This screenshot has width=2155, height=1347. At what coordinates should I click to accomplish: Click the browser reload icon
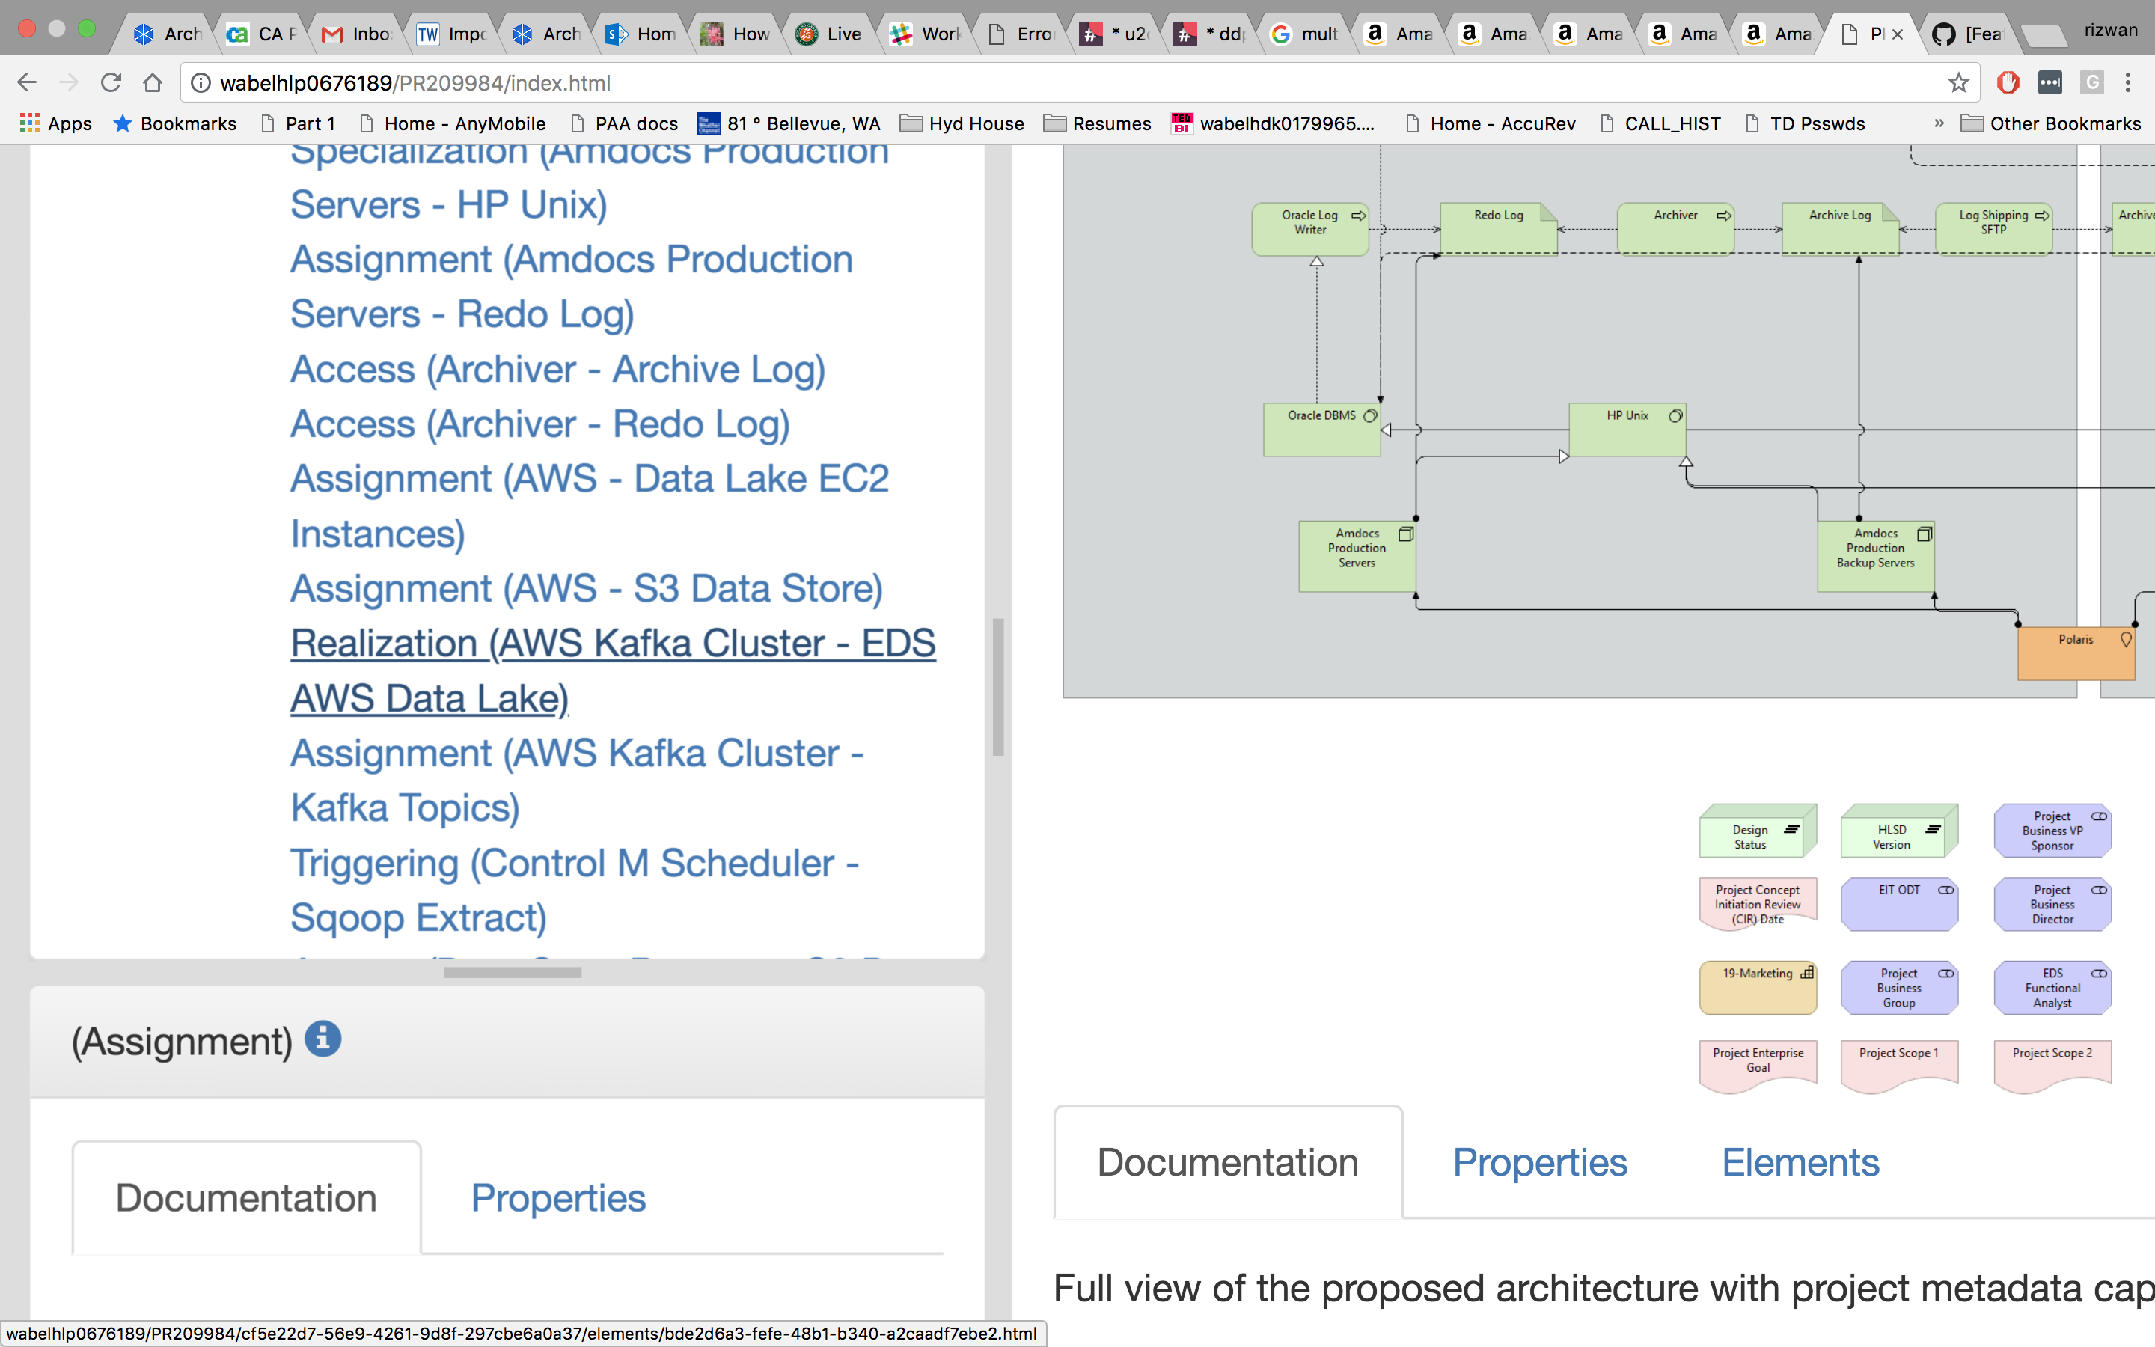click(x=111, y=83)
